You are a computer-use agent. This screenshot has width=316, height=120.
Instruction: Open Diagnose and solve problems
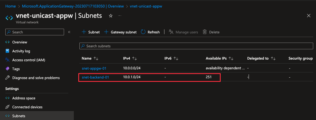36,78
